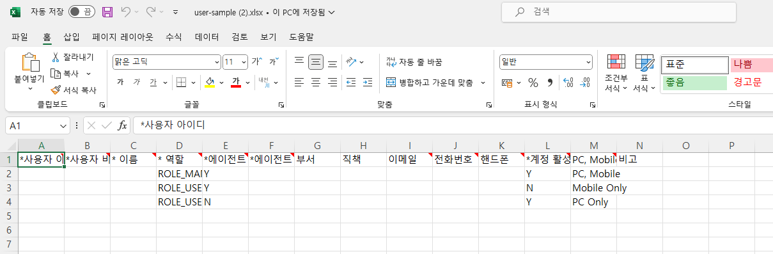Increase font size with the larger 가 button
The image size is (773, 254).
[256, 61]
